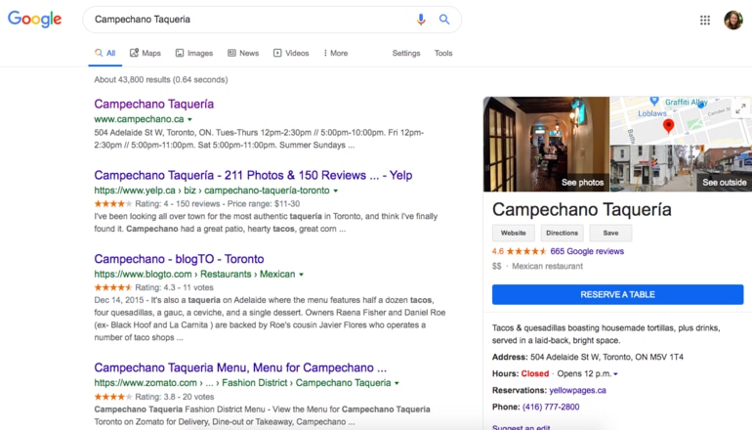Click the Mexican restaurant category text

coord(547,267)
